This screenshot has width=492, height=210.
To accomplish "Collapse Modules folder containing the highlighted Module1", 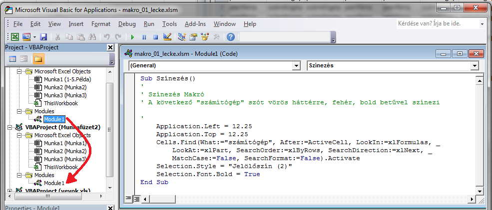I will tap(19, 111).
